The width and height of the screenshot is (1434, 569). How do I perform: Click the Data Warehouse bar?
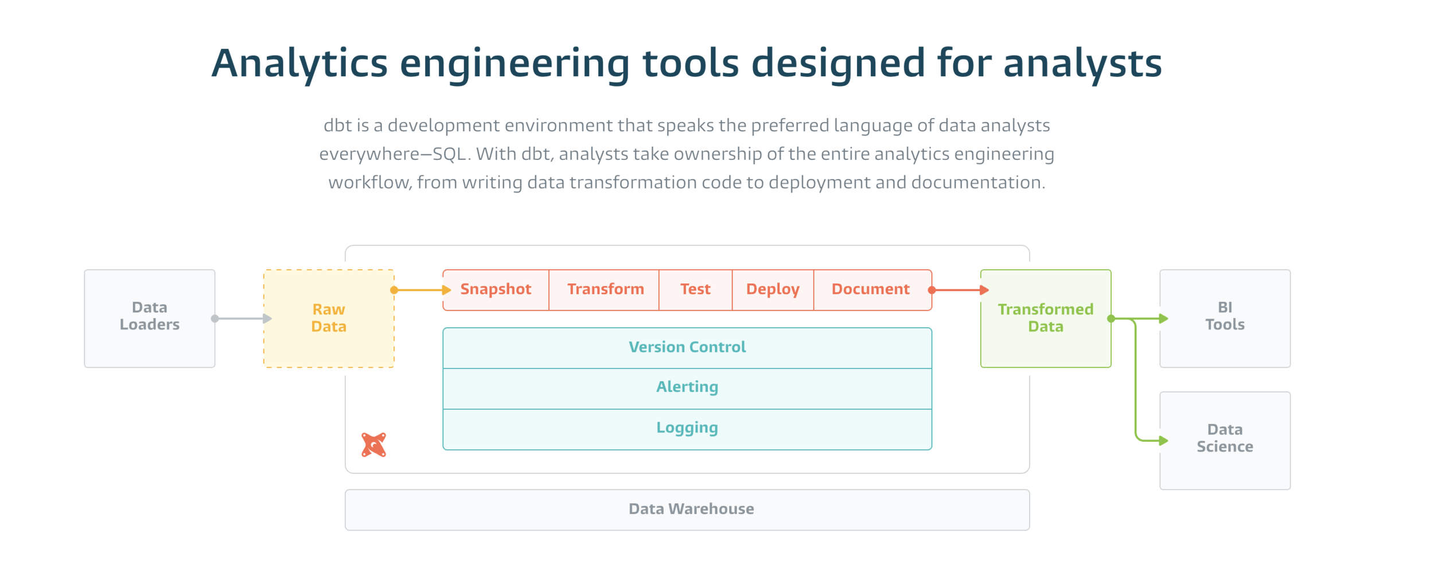[x=687, y=510]
